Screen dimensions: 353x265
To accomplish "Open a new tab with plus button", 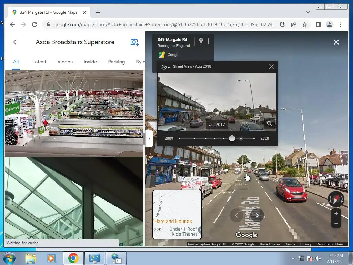I will coord(98,12).
